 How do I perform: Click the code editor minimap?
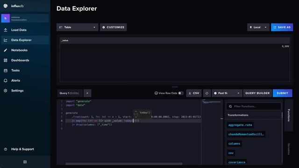pyautogui.click(x=212, y=132)
